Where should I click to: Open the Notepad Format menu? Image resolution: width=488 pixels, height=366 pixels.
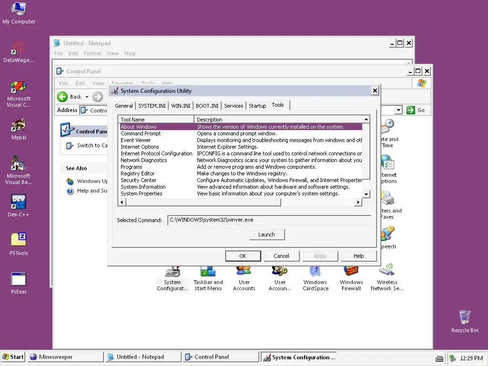coord(92,53)
